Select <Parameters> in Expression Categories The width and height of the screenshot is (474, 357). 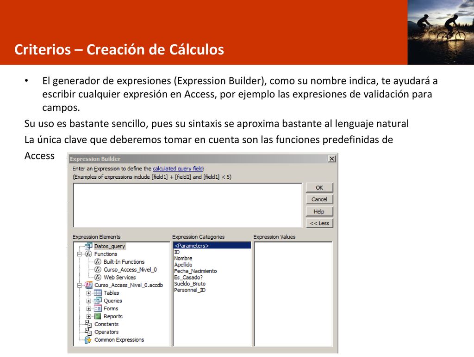212,245
